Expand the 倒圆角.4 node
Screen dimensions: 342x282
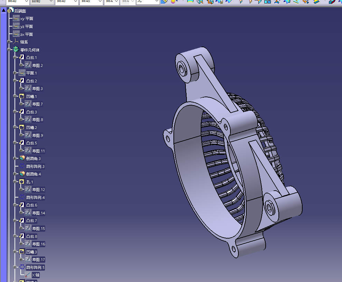tap(15, 174)
